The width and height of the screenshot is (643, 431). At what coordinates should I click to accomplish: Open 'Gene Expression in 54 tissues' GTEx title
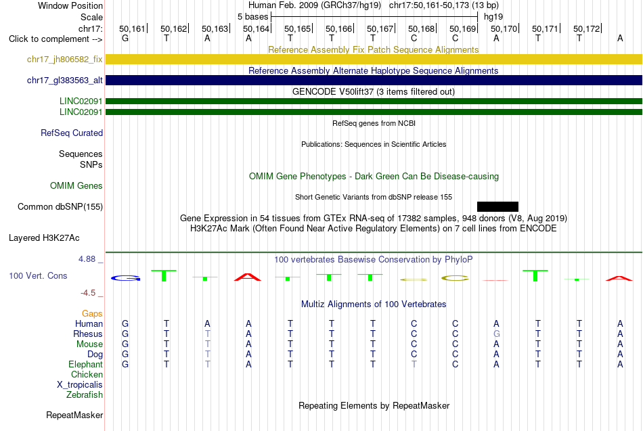pyautogui.click(x=374, y=218)
